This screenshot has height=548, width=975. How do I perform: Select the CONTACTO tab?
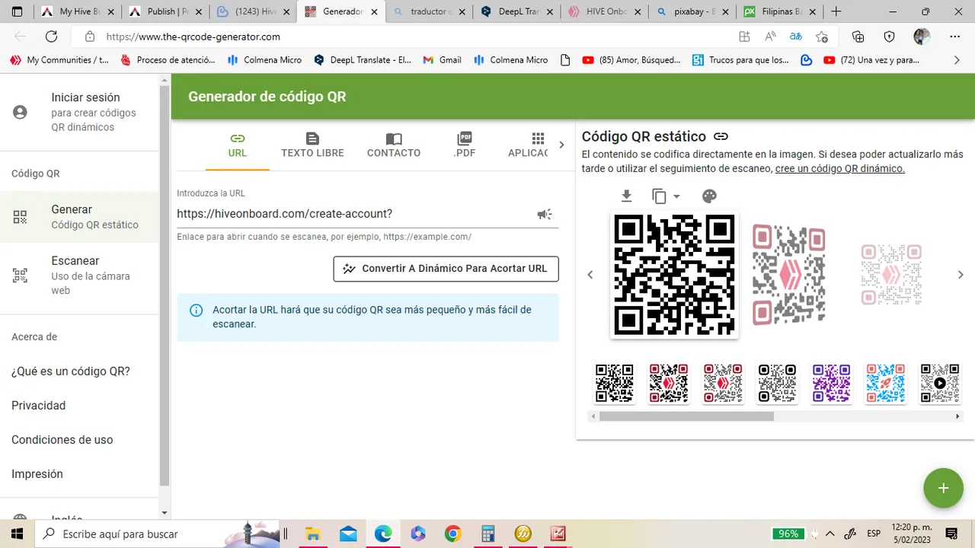point(394,145)
